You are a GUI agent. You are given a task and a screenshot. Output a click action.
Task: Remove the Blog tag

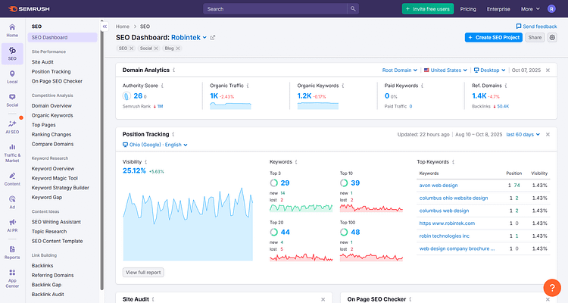point(179,48)
